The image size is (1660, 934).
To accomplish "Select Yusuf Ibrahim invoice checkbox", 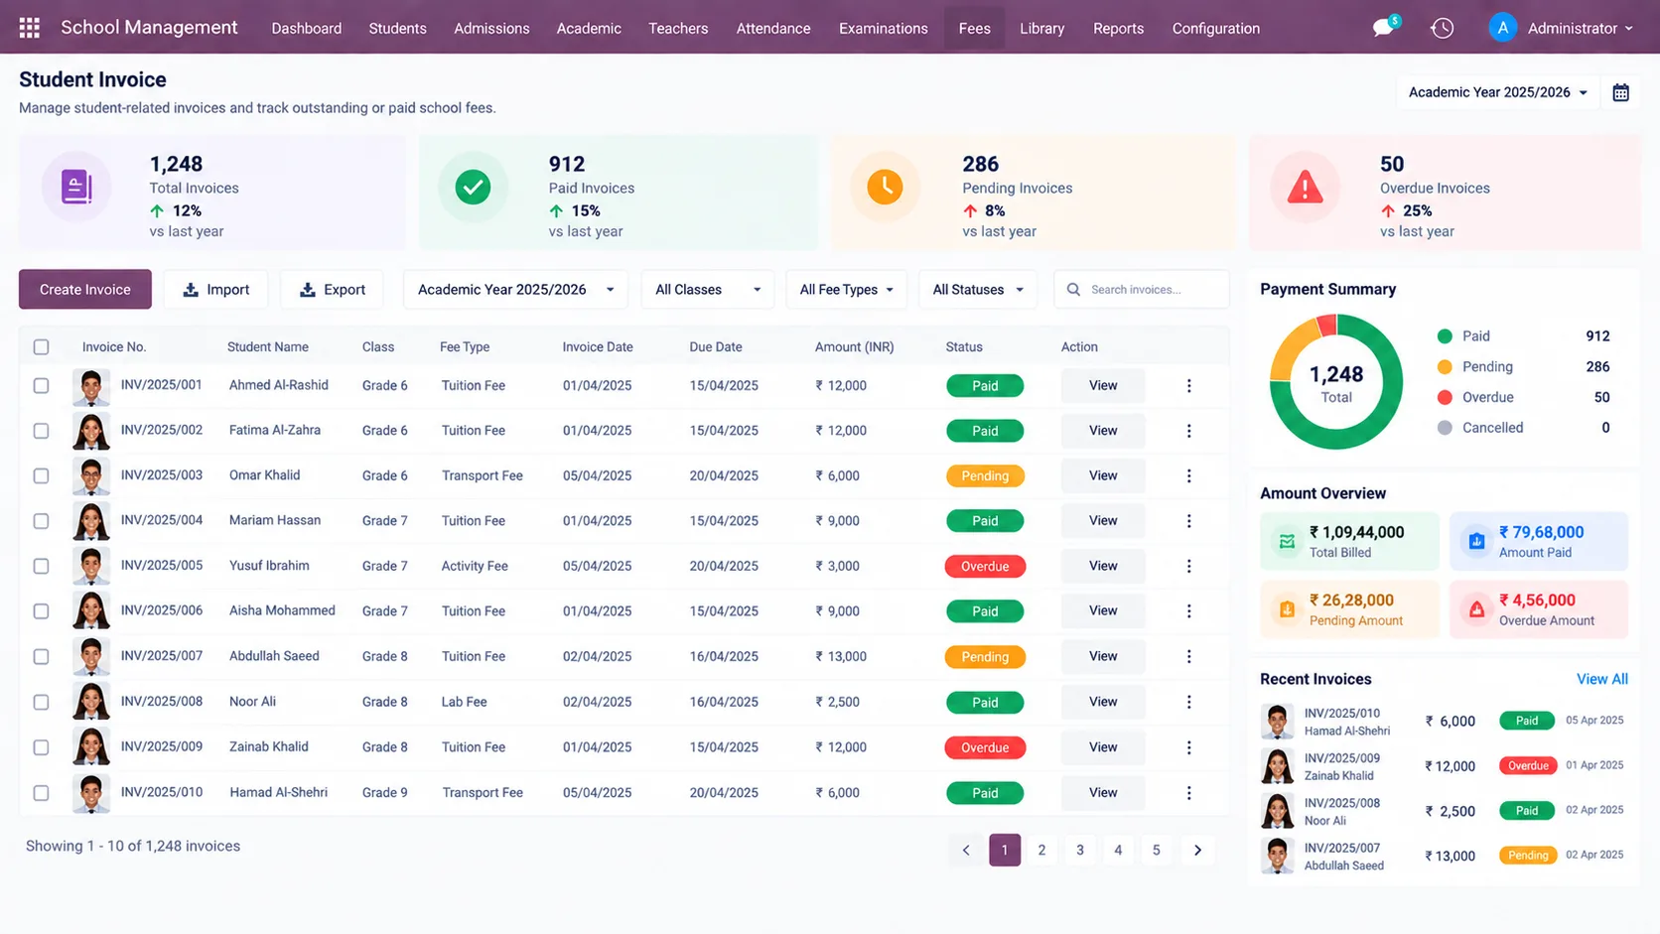I will click(41, 566).
